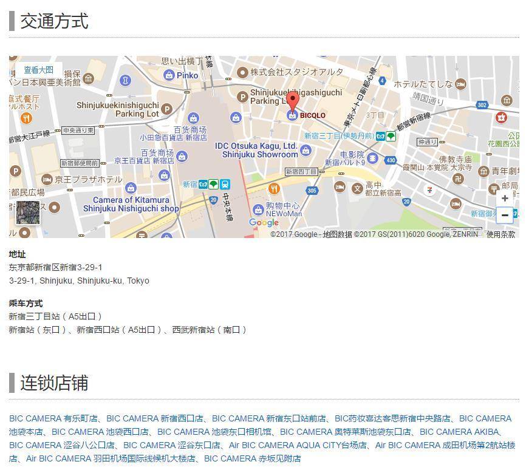Viewport: 529px width, 470px height.
Task: Click the 连锁店铺 section heading
Action: (x=54, y=383)
